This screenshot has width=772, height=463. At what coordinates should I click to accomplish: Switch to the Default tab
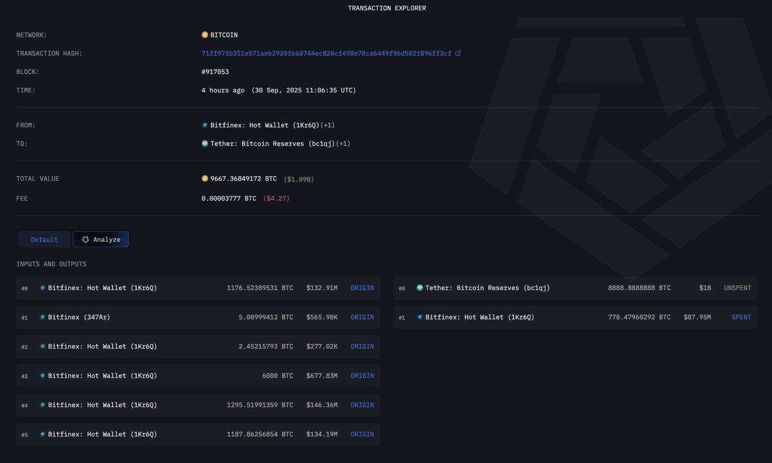(x=44, y=239)
